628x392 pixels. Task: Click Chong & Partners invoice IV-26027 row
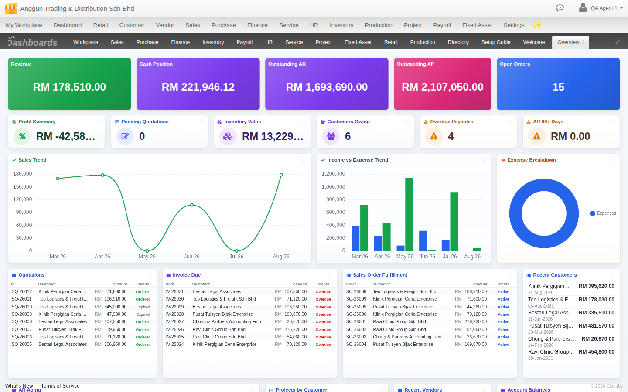click(249, 322)
